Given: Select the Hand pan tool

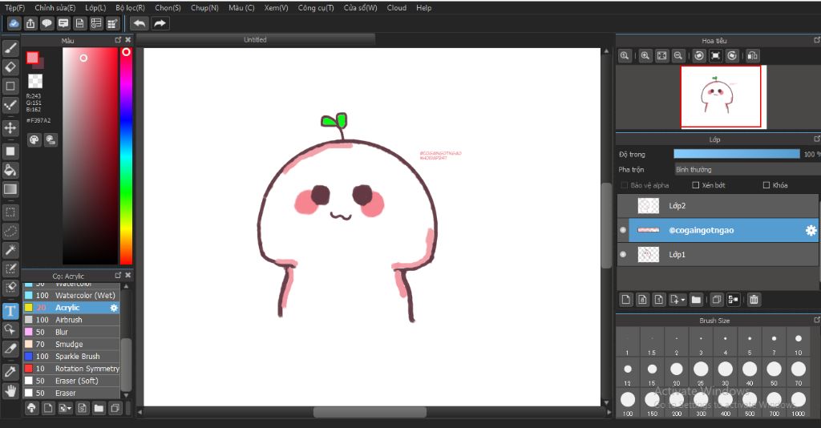Looking at the screenshot, I should click(x=10, y=391).
